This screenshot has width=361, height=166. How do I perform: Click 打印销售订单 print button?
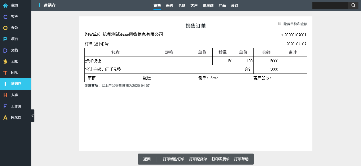pos(174,159)
